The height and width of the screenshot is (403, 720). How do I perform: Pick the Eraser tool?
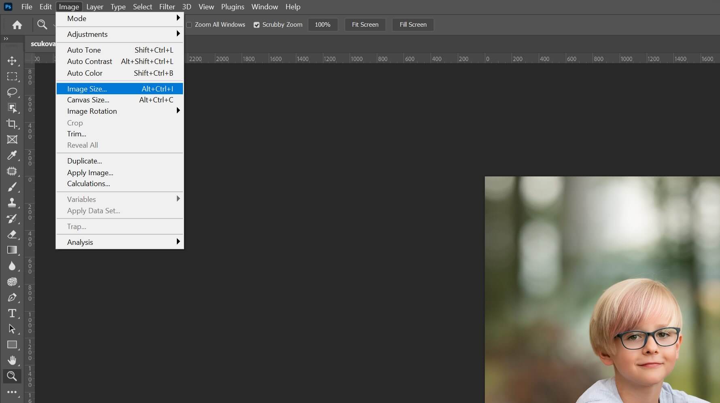pyautogui.click(x=12, y=235)
